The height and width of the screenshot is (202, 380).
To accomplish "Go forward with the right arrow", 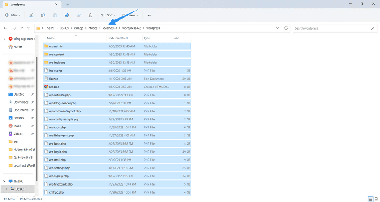I will 14,28.
